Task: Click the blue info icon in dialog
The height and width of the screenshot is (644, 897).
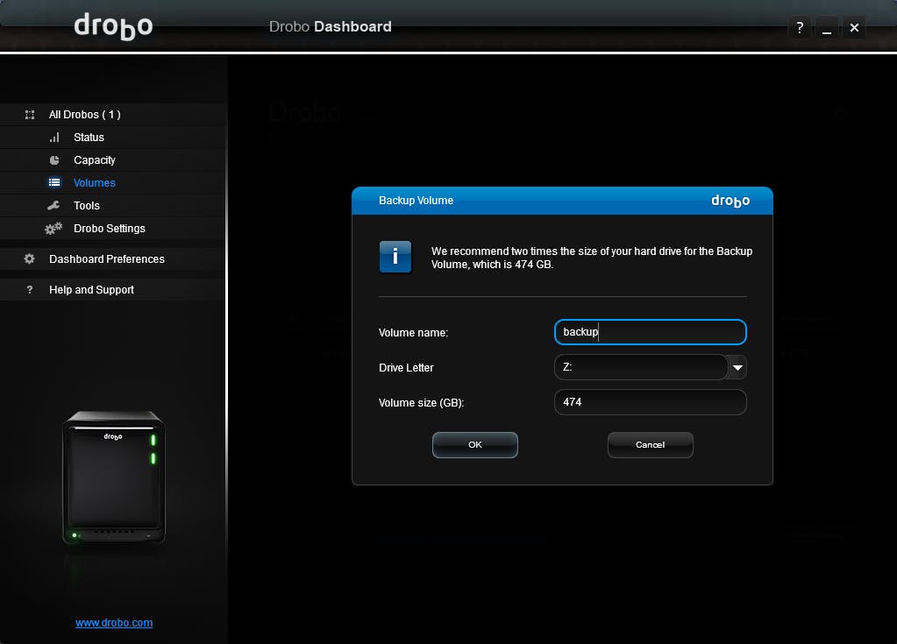Action: 395,257
